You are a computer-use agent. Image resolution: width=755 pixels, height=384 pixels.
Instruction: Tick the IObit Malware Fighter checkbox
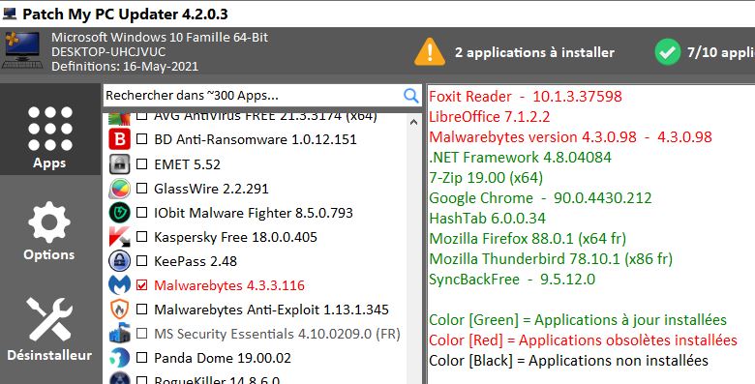(141, 212)
